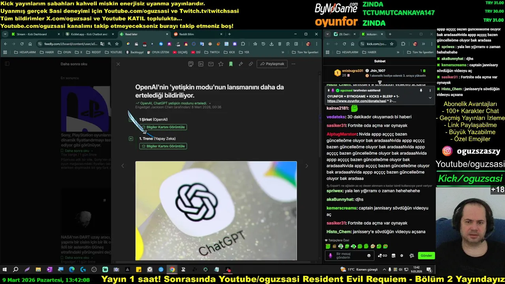Open HABER bookmark folder in left window
Screen dimensions: 505x284
47,52
